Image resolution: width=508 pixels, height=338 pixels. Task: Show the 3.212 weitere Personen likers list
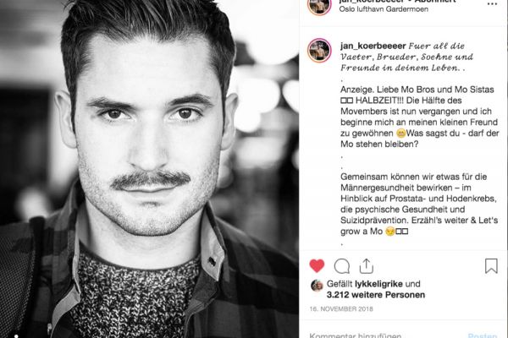[x=375, y=295]
